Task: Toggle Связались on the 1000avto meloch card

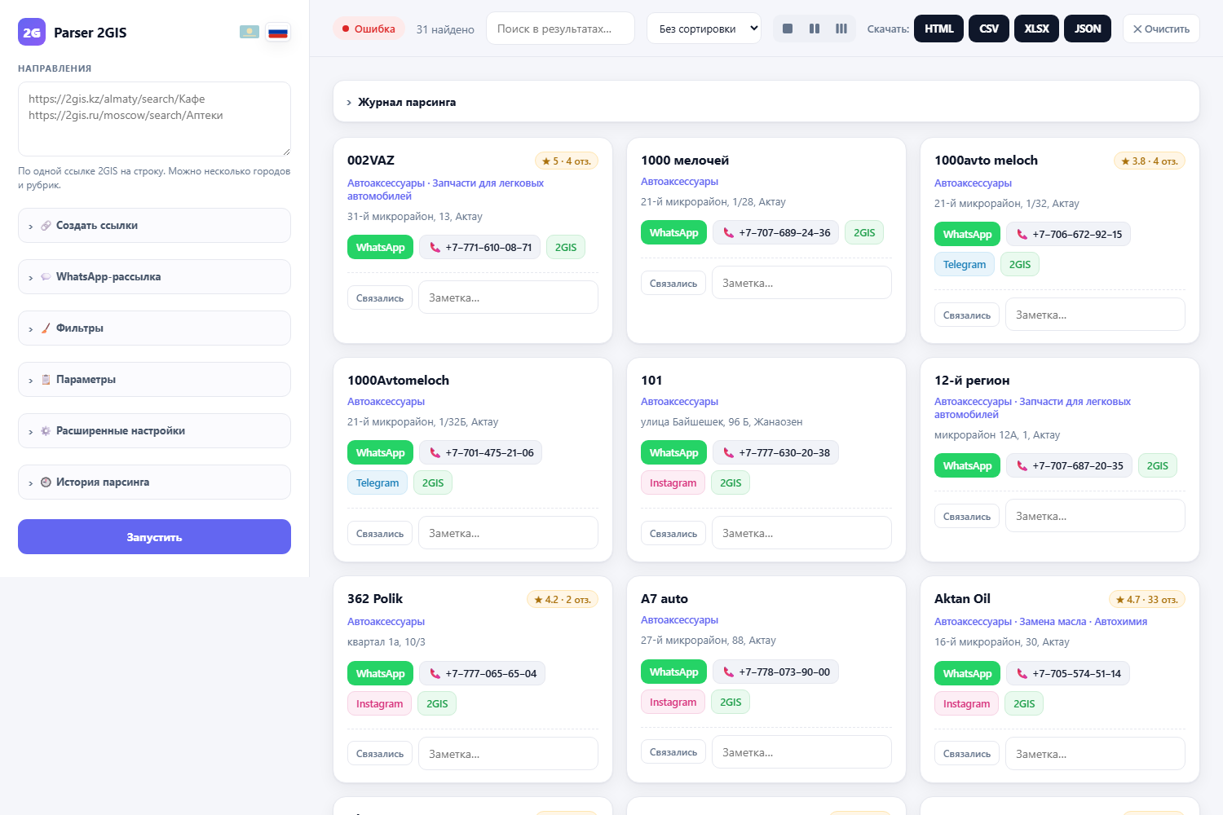Action: click(967, 315)
